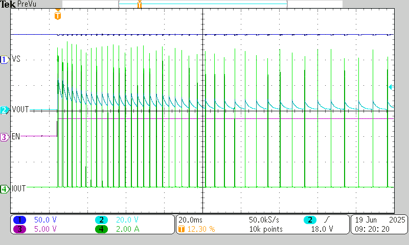Click the Tek logo in the corner
409x245 pixels.
click(8, 4)
